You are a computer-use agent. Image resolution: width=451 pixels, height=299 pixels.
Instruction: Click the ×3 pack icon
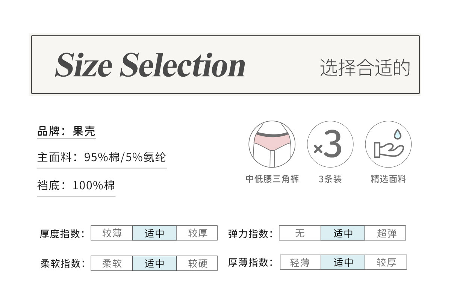click(x=330, y=144)
